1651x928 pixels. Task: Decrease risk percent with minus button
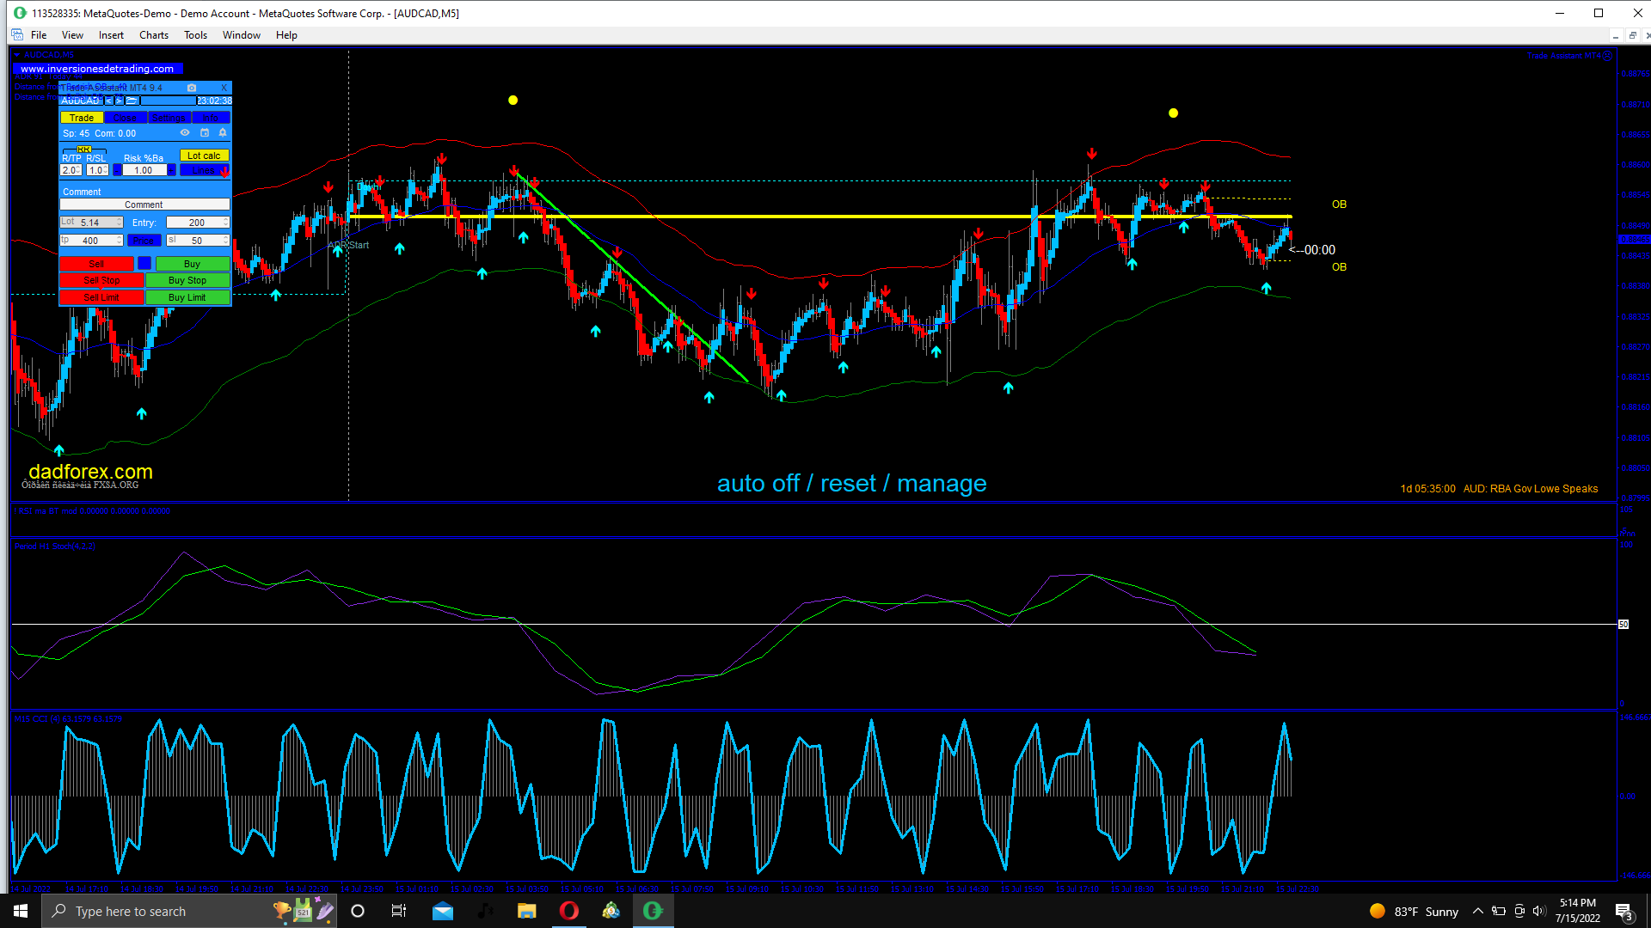point(117,170)
